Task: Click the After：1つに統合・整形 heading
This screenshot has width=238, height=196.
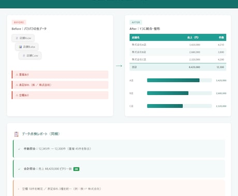Action: tap(145, 29)
